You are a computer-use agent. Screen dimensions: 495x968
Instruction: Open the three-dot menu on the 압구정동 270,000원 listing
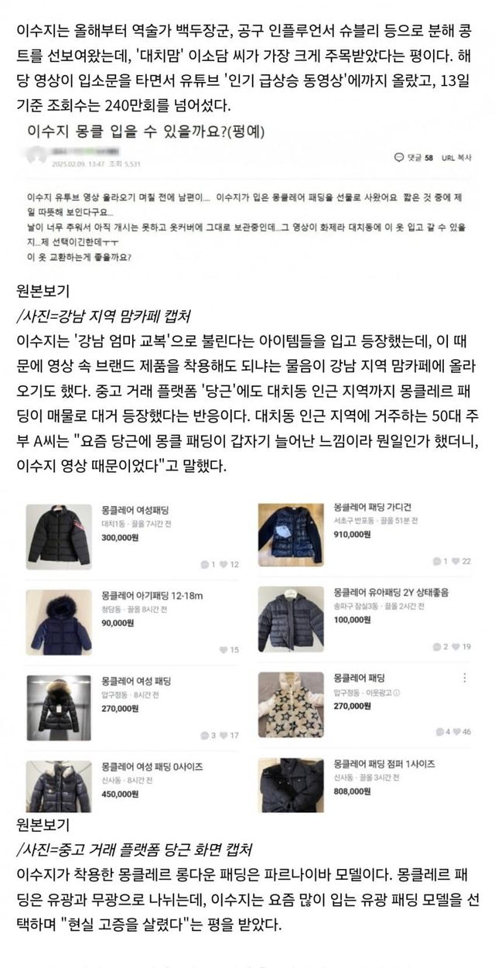[464, 678]
